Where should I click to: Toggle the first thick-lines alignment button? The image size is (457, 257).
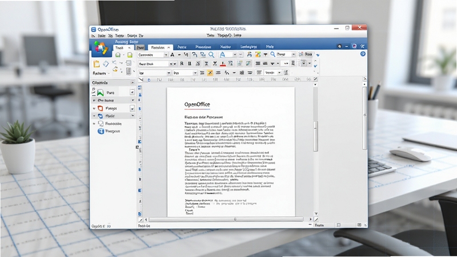tap(258, 64)
